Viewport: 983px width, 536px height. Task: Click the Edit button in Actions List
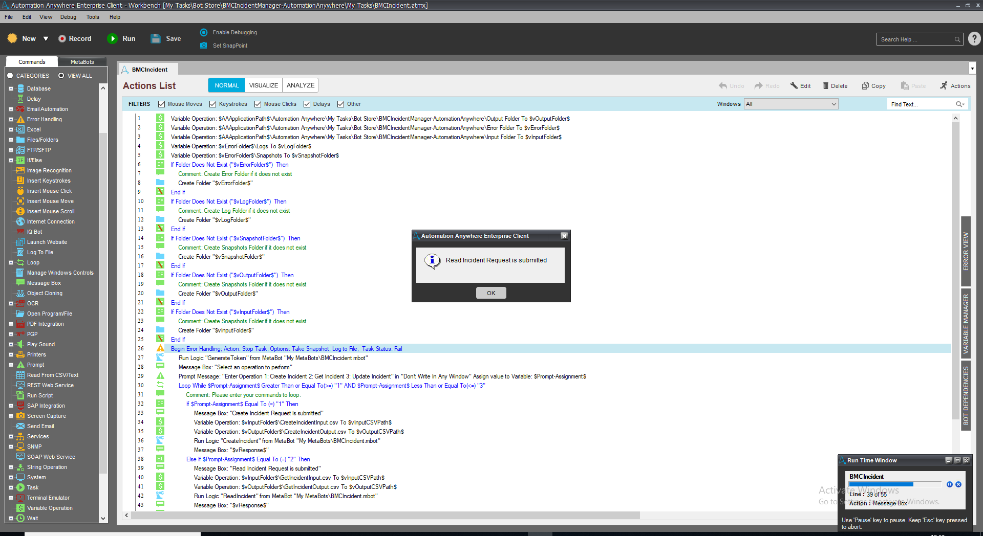[801, 86]
